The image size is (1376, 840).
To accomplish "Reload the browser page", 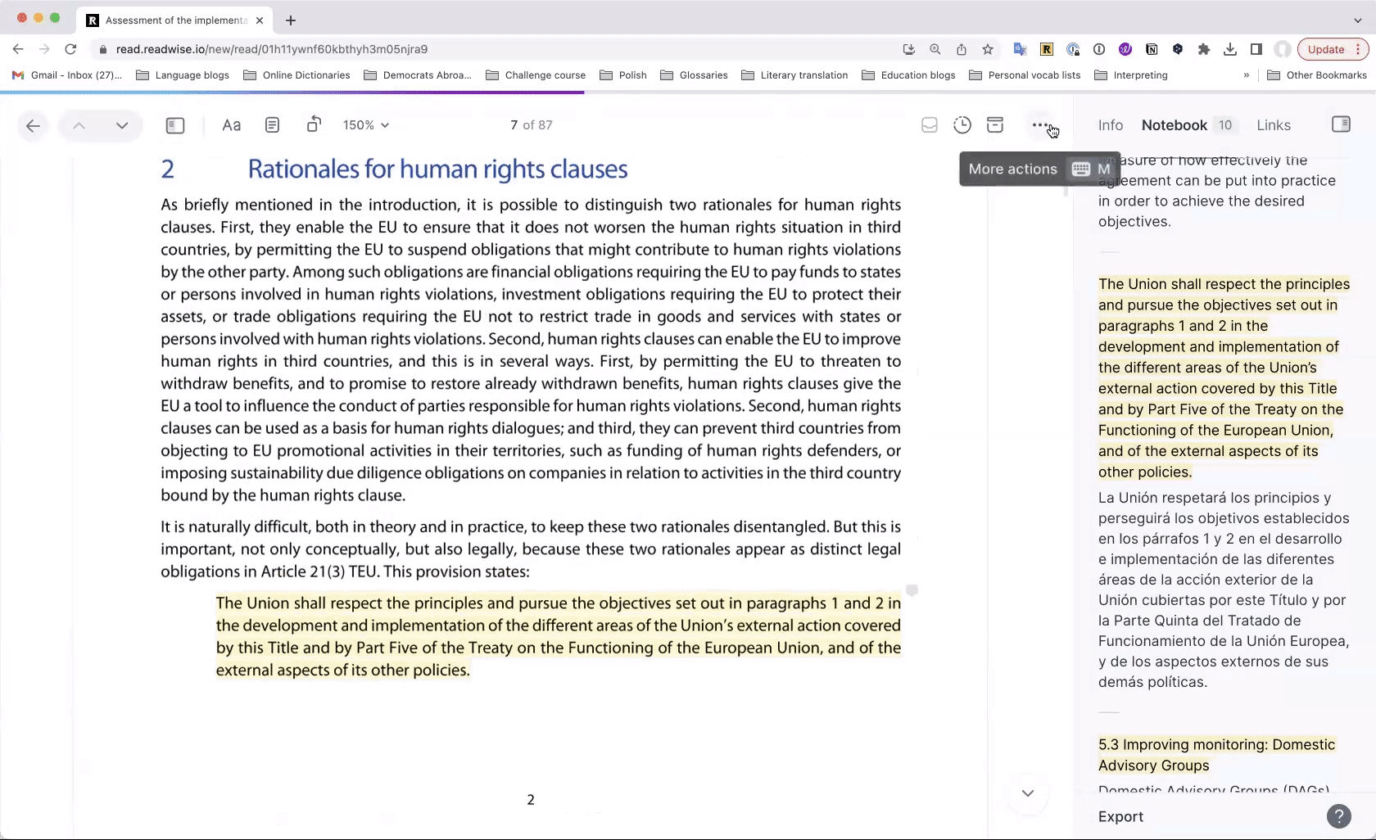I will (x=70, y=49).
